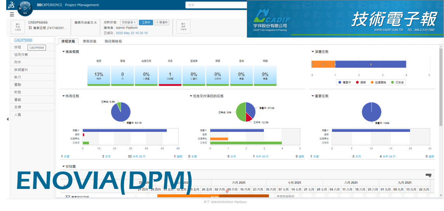Collapse the 重要任務 section
The height and width of the screenshot is (211, 444).
pyautogui.click(x=312, y=96)
